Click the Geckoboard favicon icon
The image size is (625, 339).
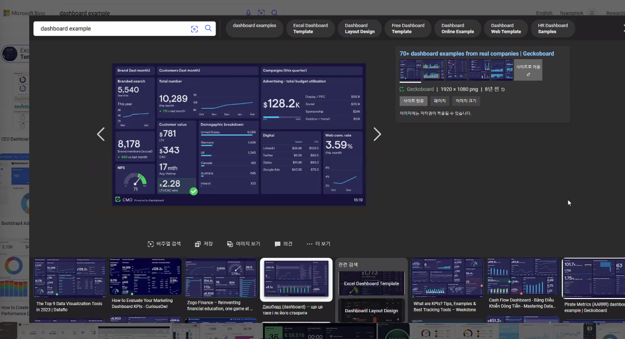point(402,90)
